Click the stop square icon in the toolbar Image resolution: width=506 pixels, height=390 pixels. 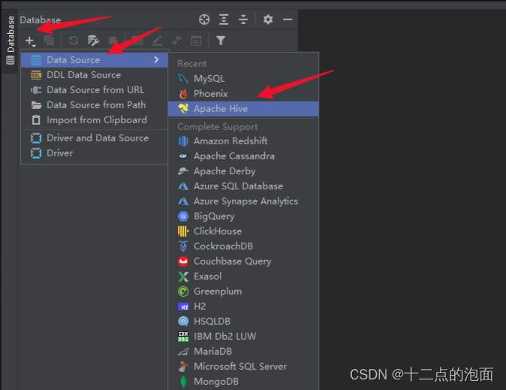click(x=113, y=41)
